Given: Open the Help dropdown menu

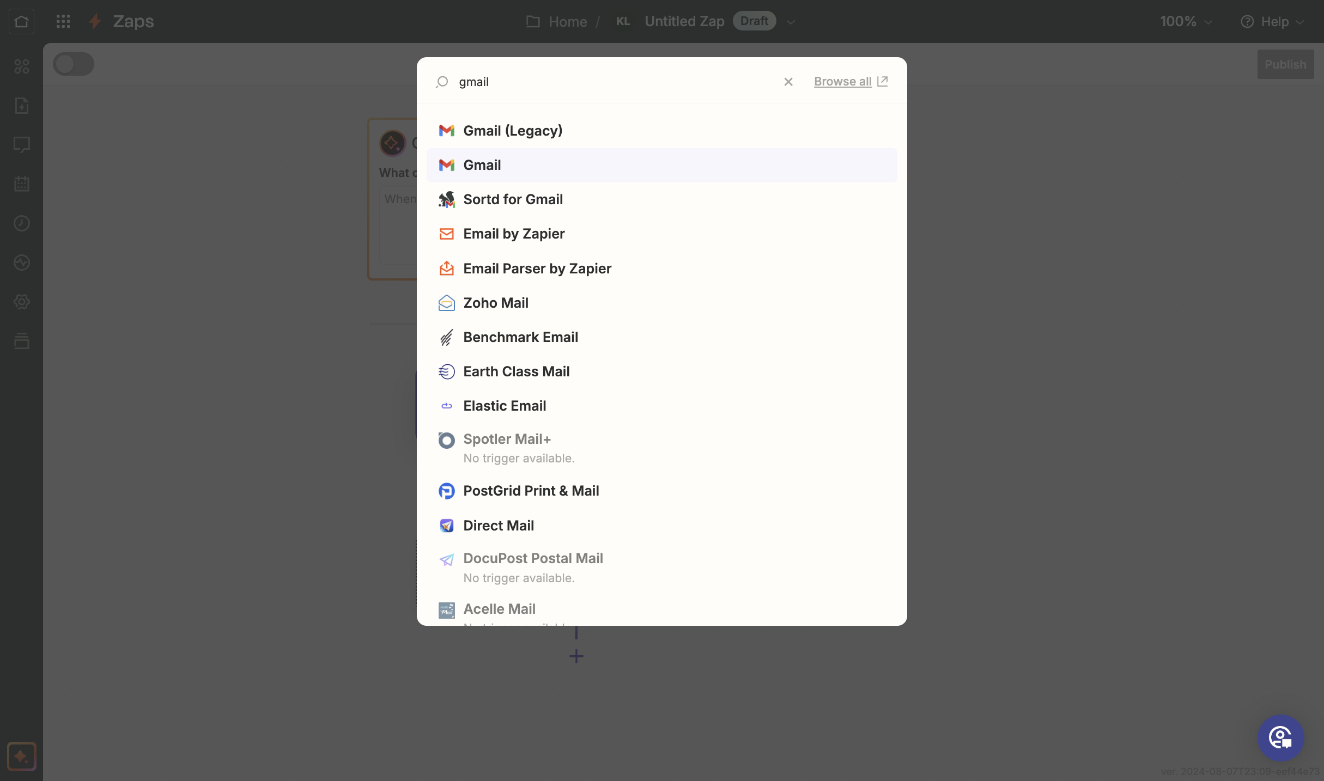Looking at the screenshot, I should coord(1272,21).
